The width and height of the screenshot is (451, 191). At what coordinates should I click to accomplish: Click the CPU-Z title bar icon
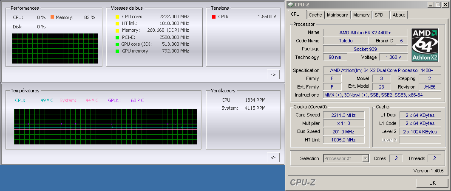(x=291, y=5)
